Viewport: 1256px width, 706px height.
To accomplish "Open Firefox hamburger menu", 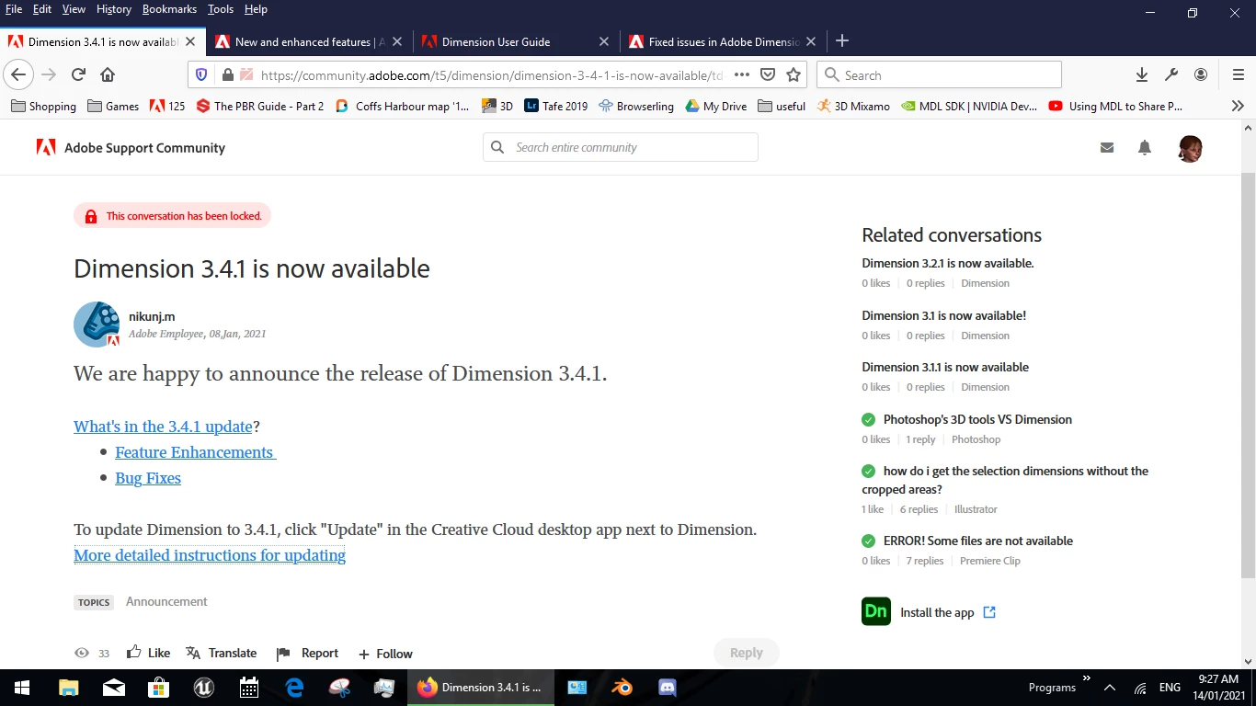I will coord(1239,74).
